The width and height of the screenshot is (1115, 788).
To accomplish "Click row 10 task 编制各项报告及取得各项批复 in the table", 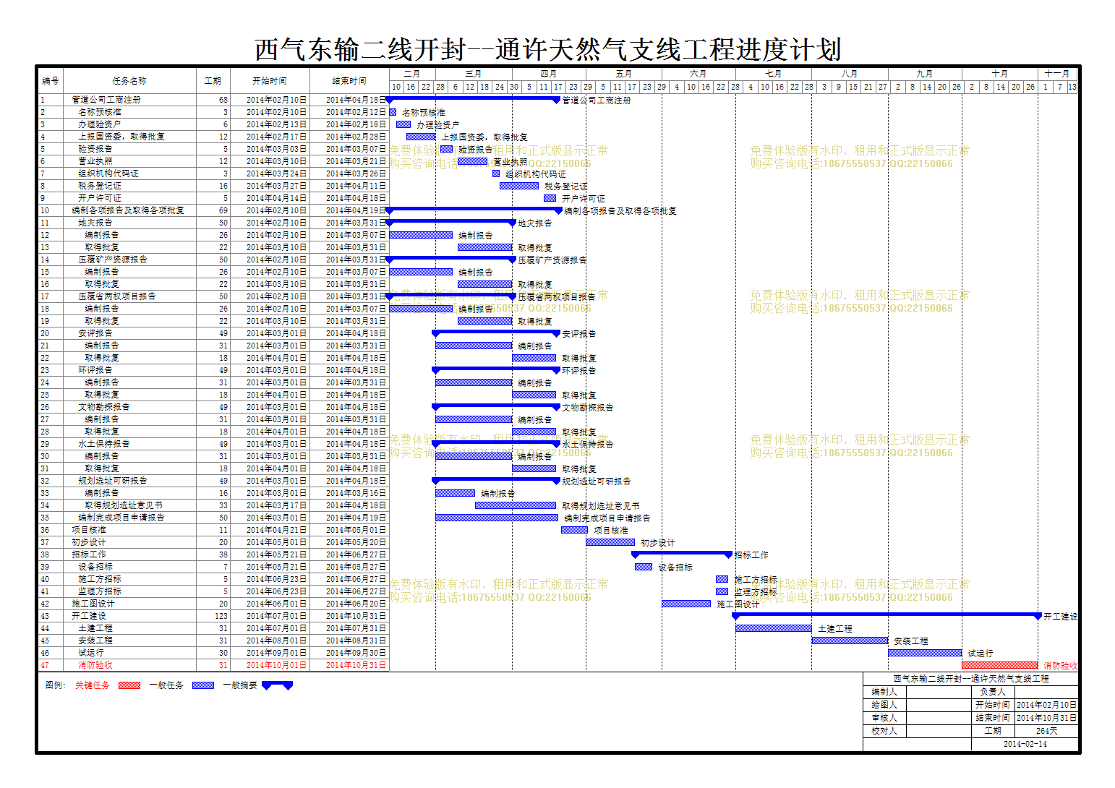I will [128, 210].
